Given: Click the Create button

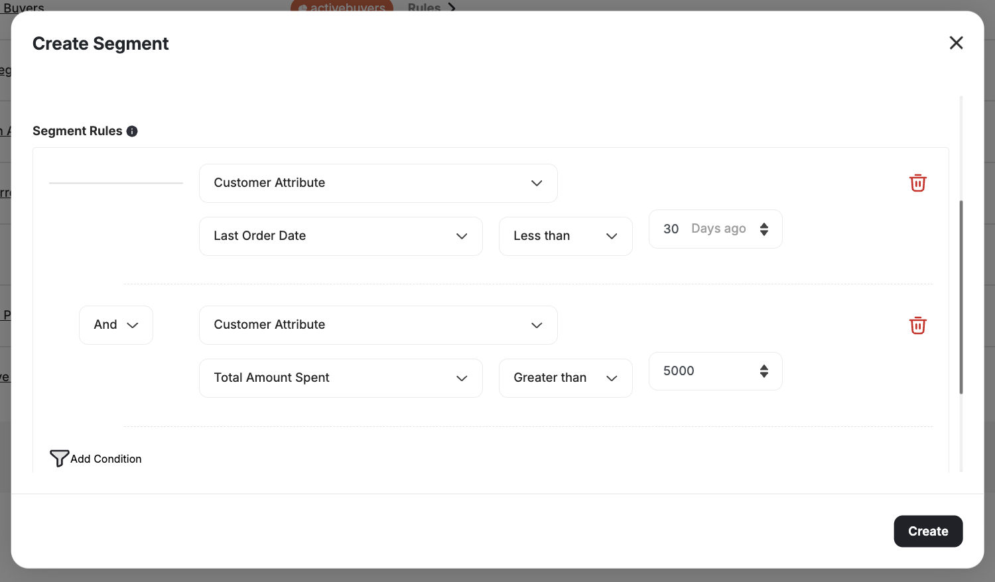Looking at the screenshot, I should [928, 531].
